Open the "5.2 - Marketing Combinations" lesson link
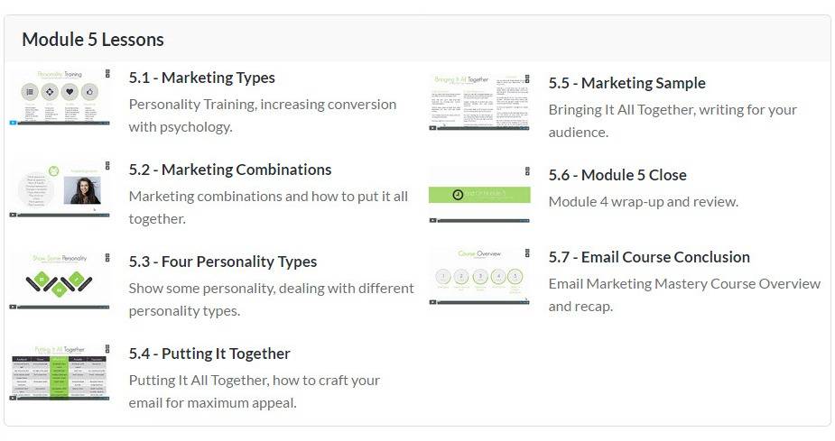The image size is (835, 441). click(229, 170)
